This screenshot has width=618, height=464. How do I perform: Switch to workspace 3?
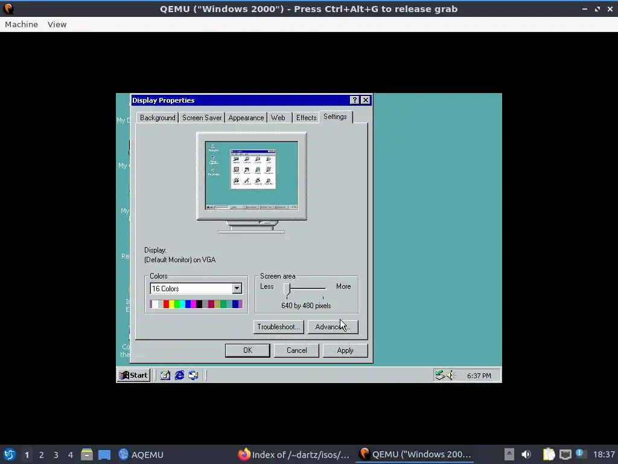coord(56,455)
